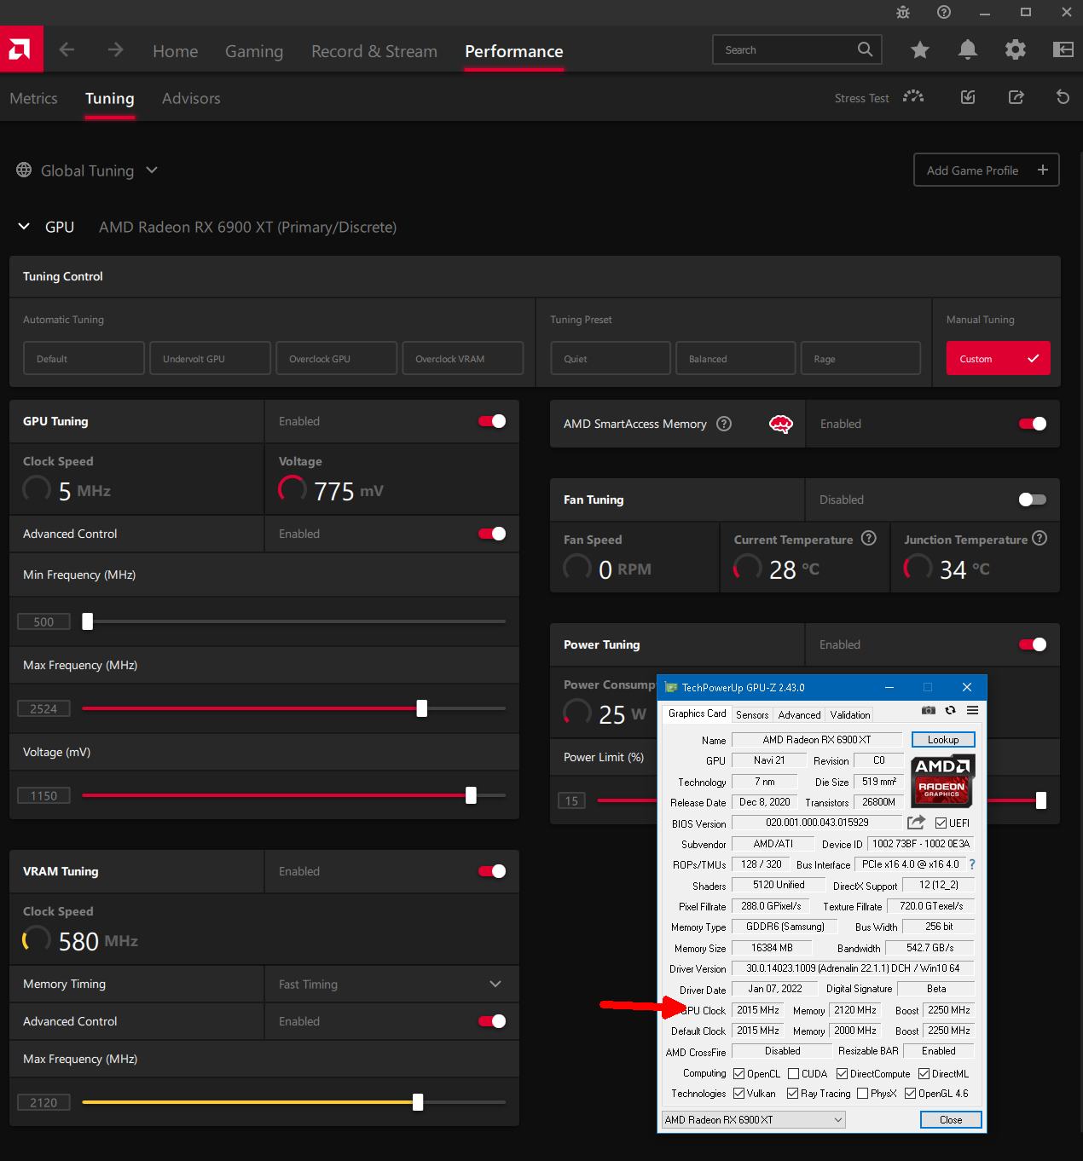
Task: Open notifications bell icon
Action: click(967, 50)
